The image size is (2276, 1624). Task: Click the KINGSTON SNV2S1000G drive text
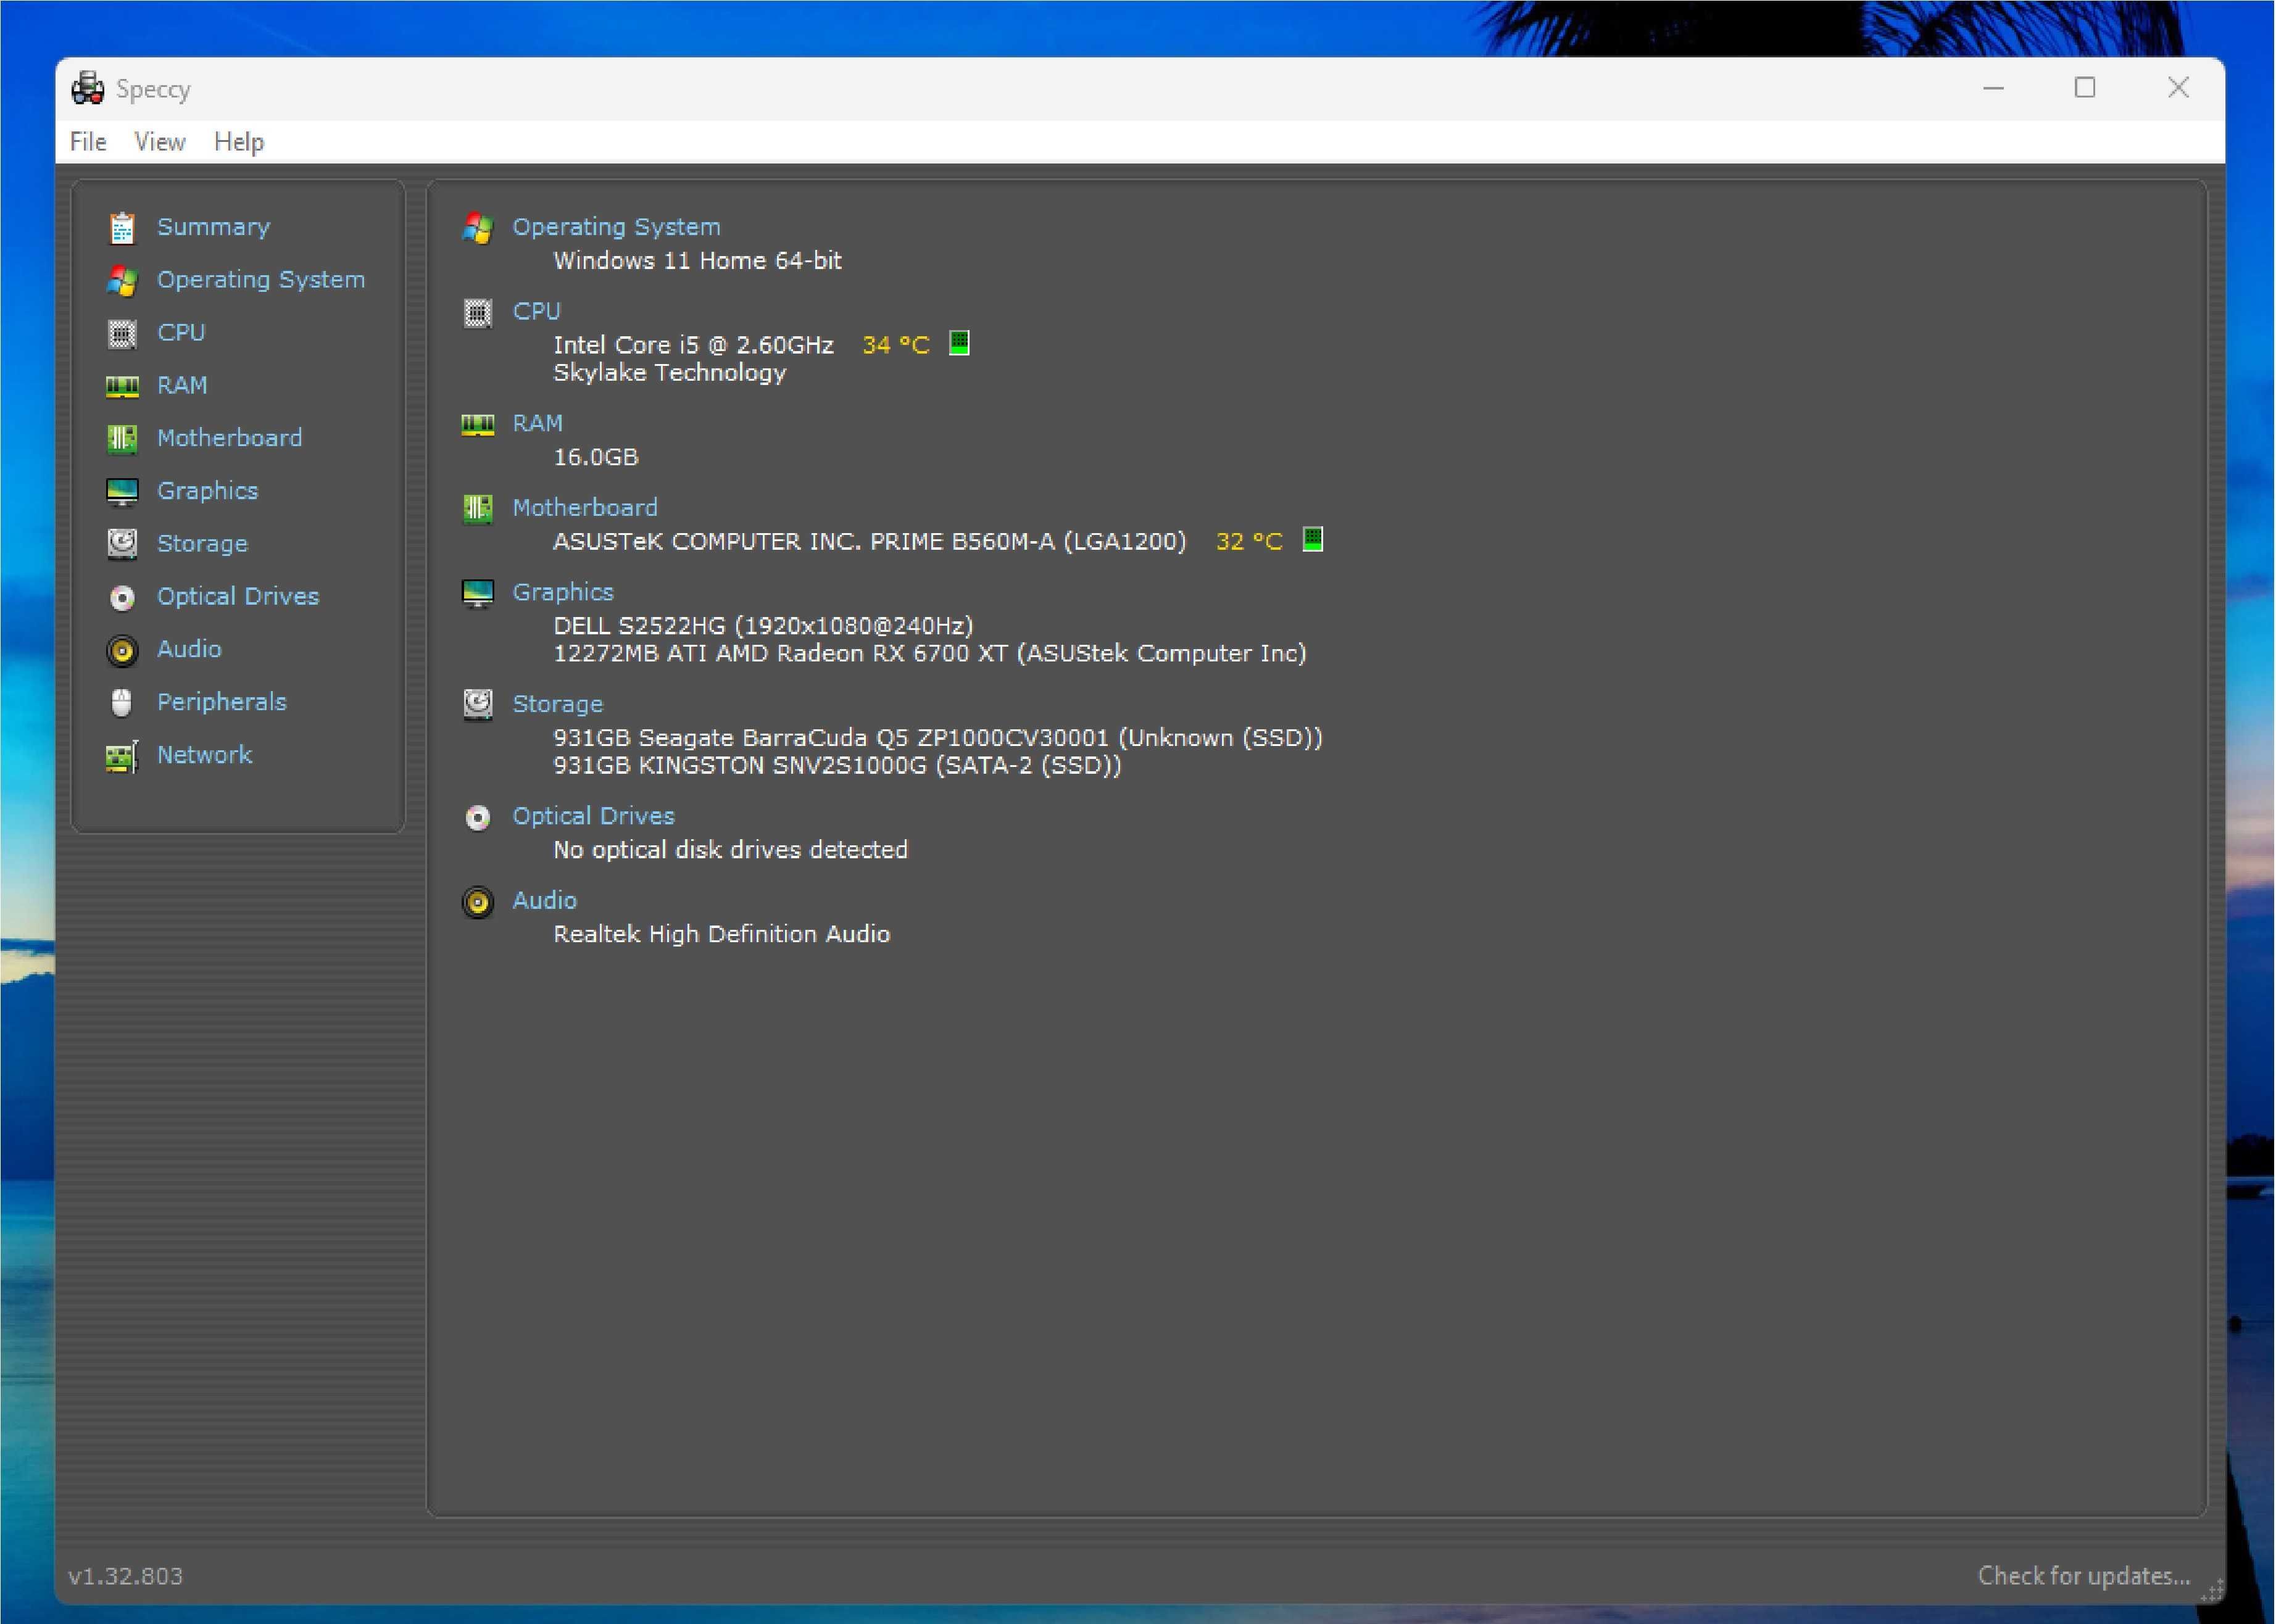coord(837,766)
